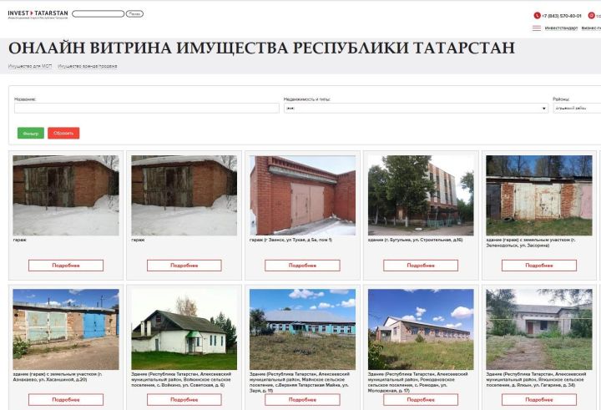Call phone number +7 (843) 570-40-01
601x410 pixels.
[x=561, y=16]
